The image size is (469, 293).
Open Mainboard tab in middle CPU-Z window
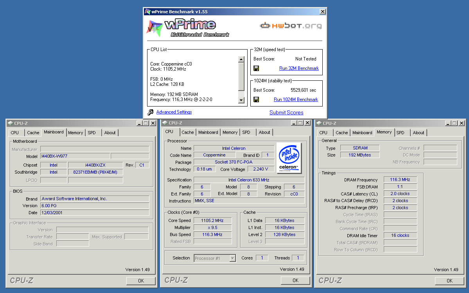pos(208,133)
